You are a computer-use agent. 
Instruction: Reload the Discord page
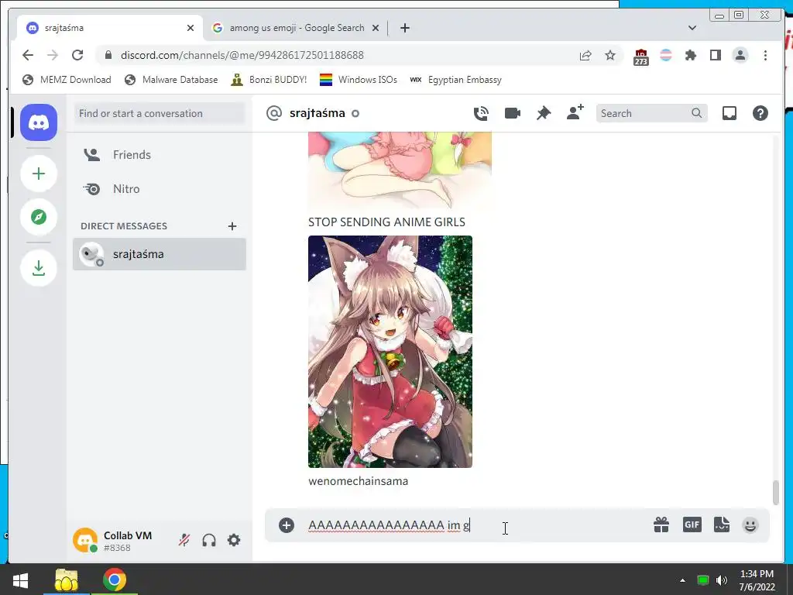pyautogui.click(x=77, y=55)
